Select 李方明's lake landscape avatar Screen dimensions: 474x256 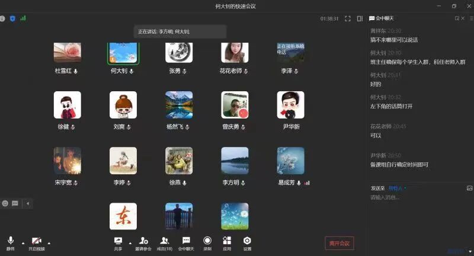[x=235, y=161]
